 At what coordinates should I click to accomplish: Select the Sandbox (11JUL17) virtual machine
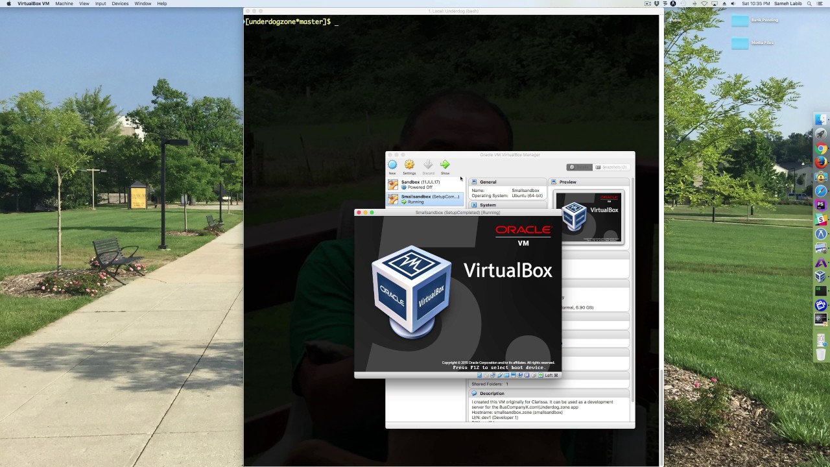click(x=425, y=185)
